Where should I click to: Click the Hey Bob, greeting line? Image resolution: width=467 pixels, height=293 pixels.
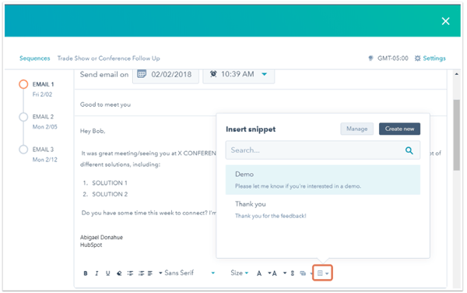pyautogui.click(x=93, y=131)
